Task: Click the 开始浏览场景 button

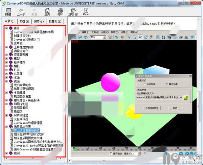Action: [152, 108]
